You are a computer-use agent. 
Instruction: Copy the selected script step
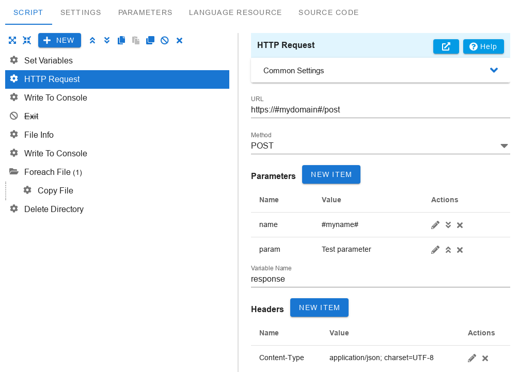pos(121,40)
